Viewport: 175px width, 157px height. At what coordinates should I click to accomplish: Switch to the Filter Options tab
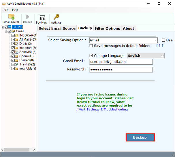tap(107, 28)
